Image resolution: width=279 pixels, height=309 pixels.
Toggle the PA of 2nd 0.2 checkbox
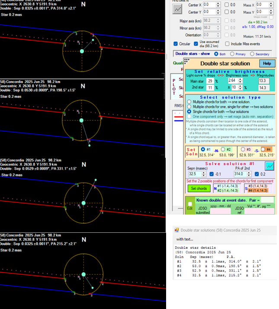(x=257, y=174)
